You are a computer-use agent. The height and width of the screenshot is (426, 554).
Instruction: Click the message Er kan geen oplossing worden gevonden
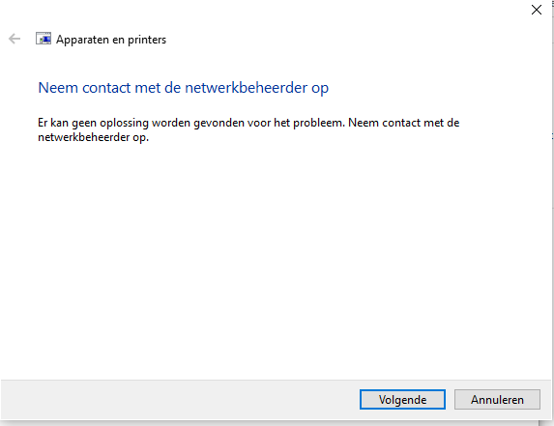tap(248, 129)
